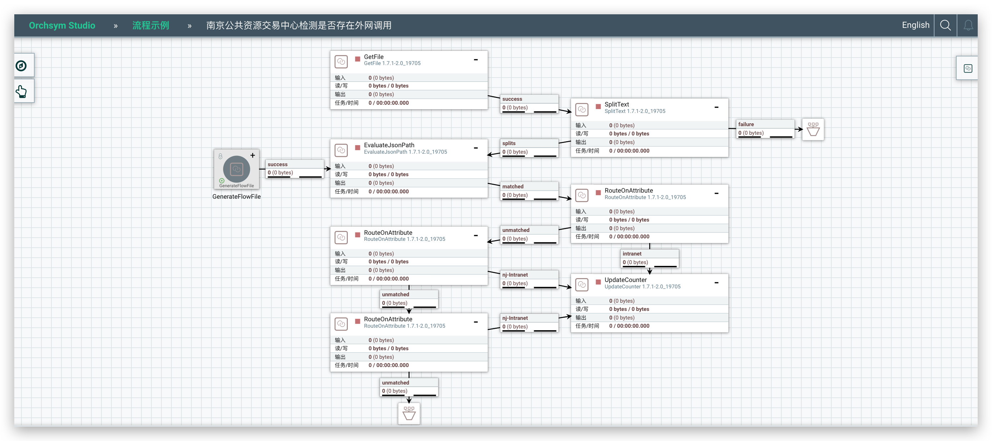992x441 pixels.
Task: Switch language to English
Action: pyautogui.click(x=915, y=25)
